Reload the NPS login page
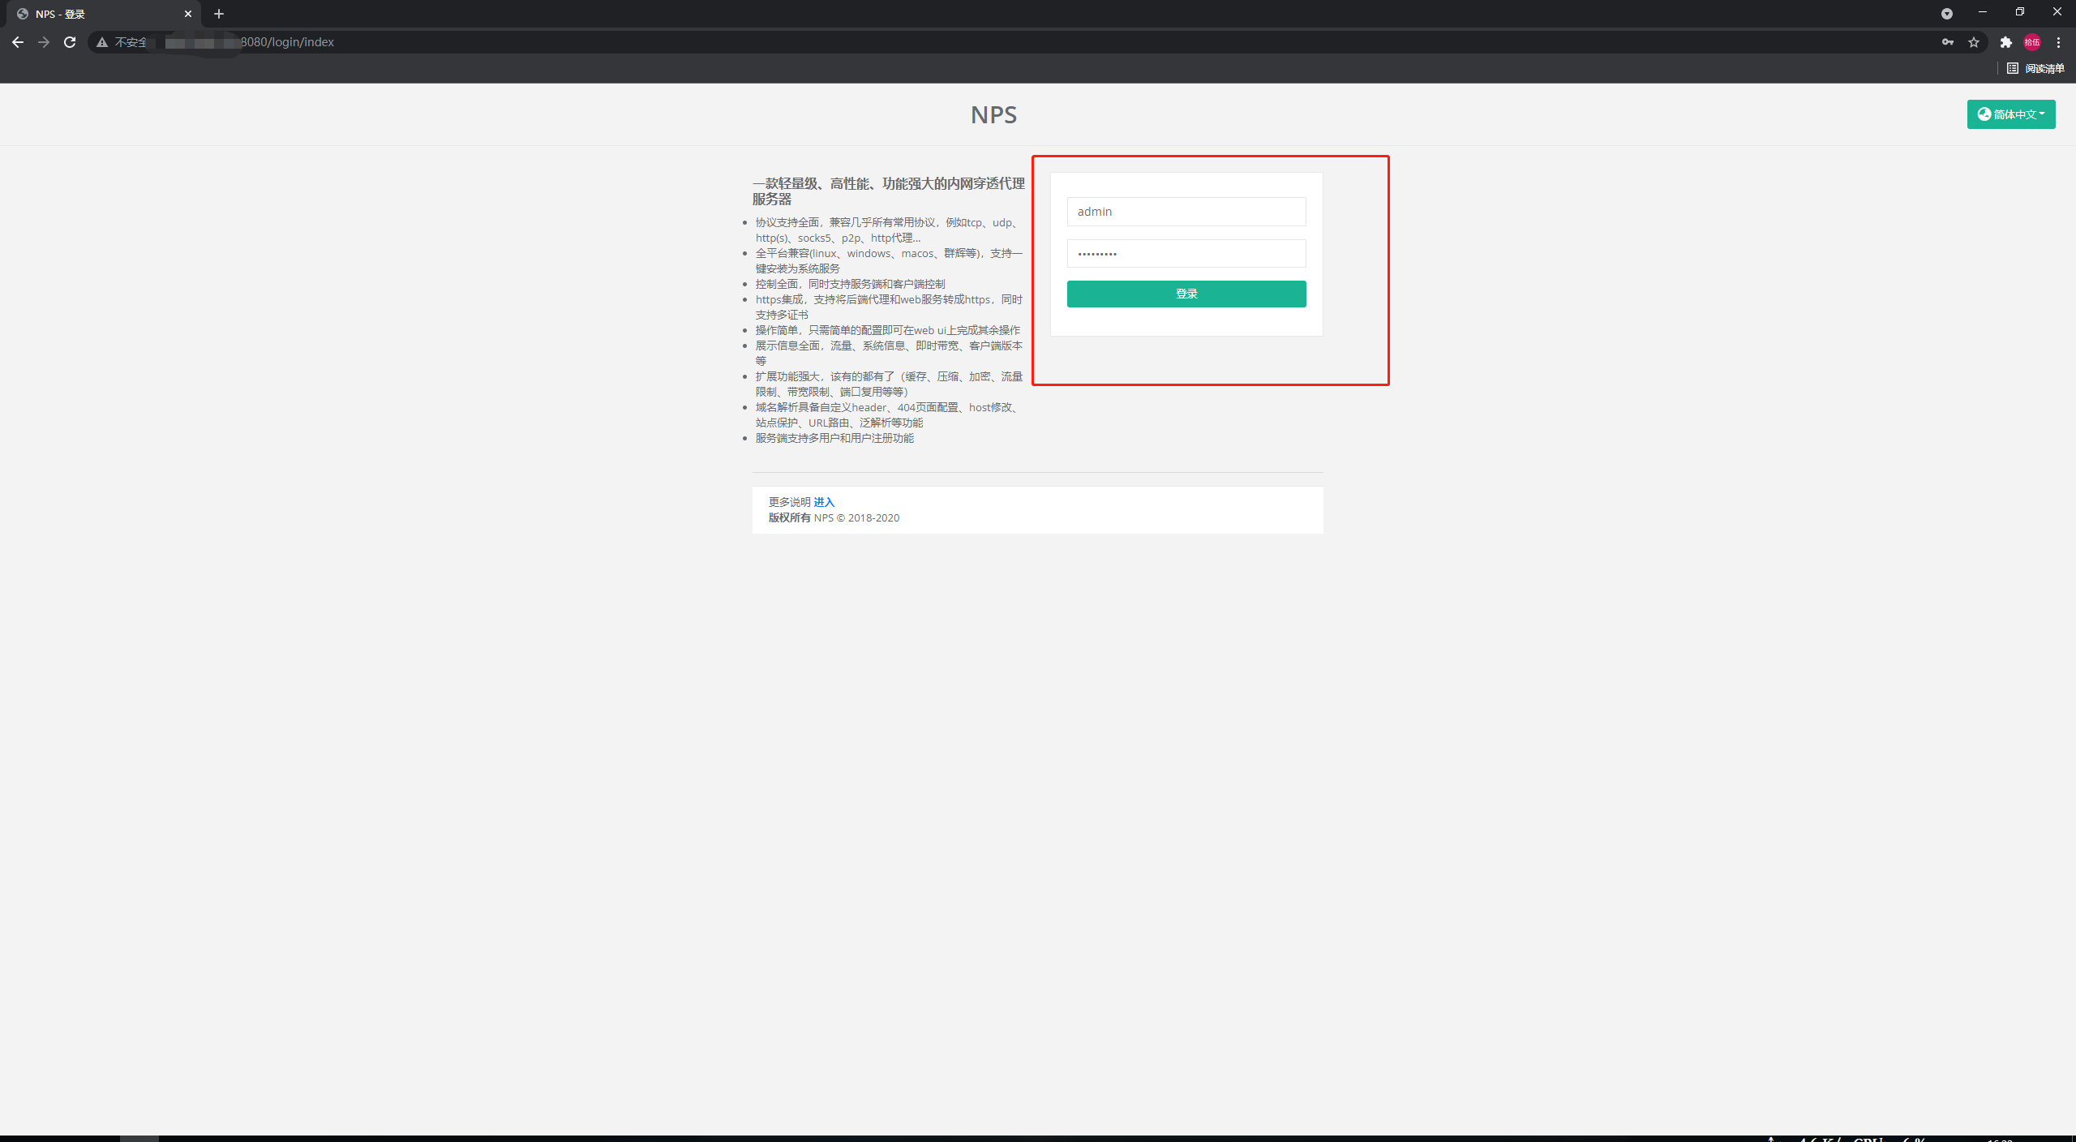2076x1142 pixels. 70,42
